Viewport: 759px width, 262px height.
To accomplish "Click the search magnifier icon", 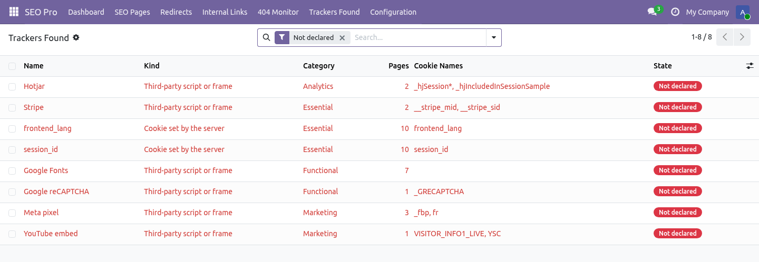I will [266, 37].
